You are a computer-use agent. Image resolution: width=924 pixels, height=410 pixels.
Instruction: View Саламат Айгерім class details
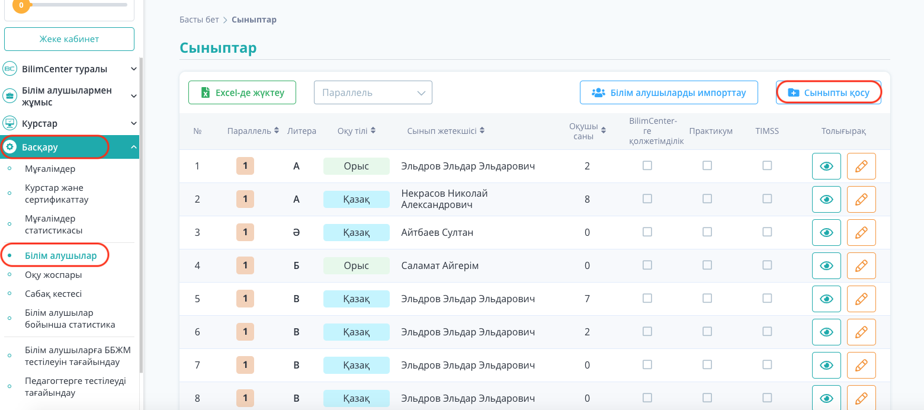[826, 265]
